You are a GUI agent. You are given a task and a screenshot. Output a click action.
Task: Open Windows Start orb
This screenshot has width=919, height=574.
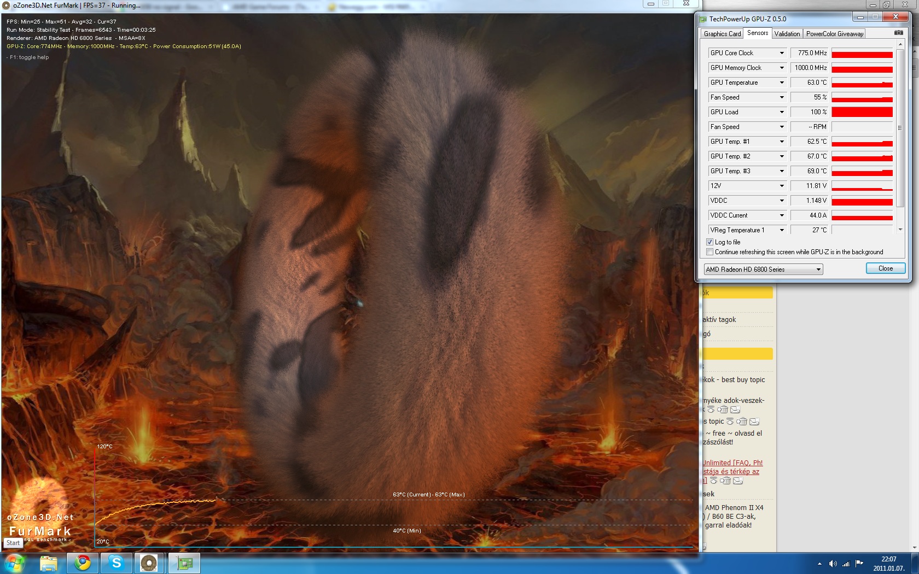coord(15,563)
